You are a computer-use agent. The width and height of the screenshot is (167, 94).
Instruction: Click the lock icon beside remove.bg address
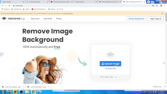[14, 6]
